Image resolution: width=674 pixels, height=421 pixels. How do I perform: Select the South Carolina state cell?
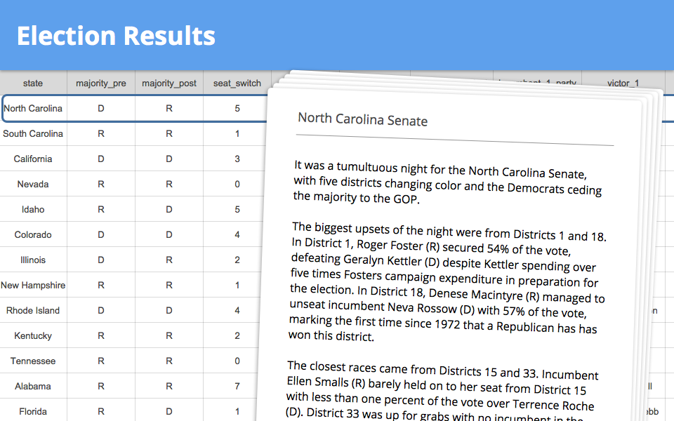pyautogui.click(x=33, y=133)
